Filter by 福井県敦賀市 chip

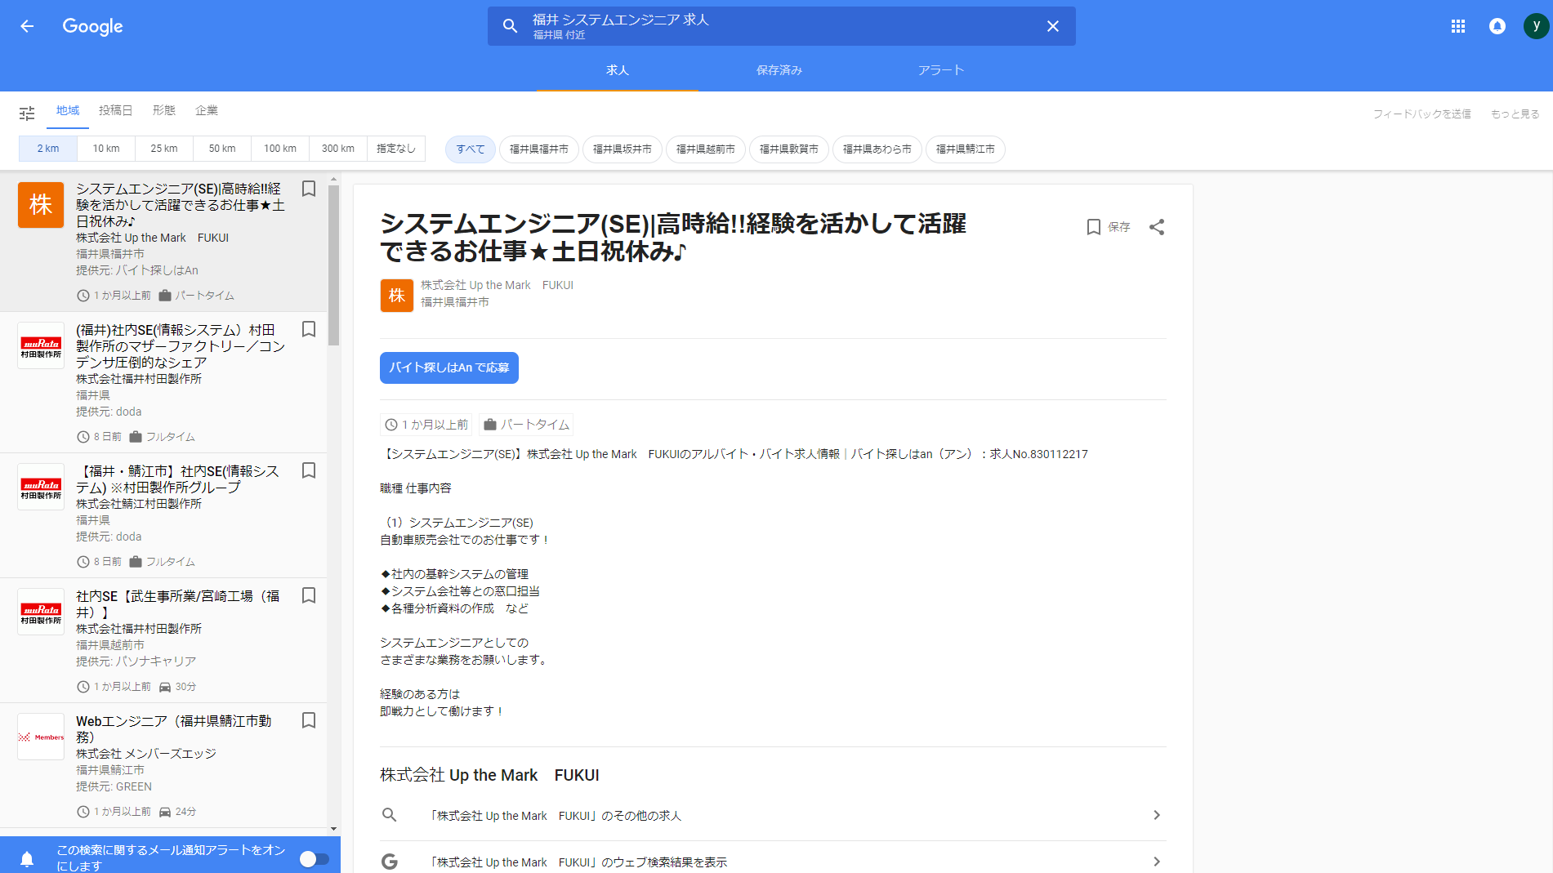click(789, 149)
